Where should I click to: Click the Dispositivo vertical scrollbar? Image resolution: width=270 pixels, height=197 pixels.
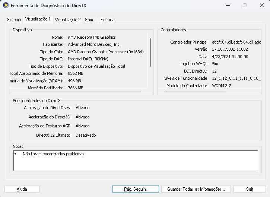(x=150, y=53)
